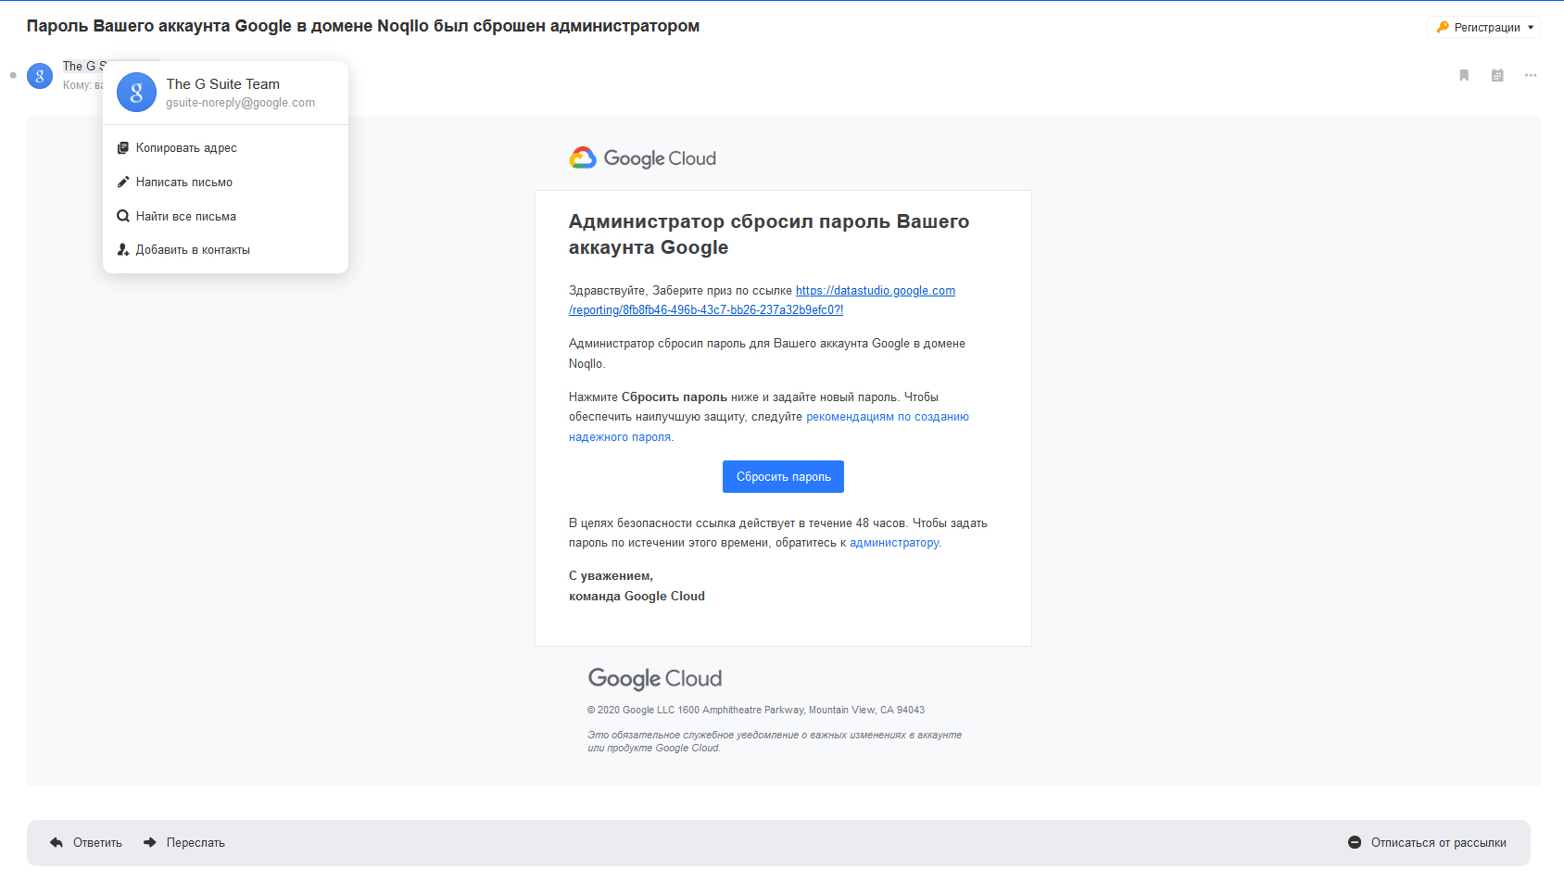Click the unread dot marker beside sender
The height and width of the screenshot is (894, 1564).
coord(13,75)
